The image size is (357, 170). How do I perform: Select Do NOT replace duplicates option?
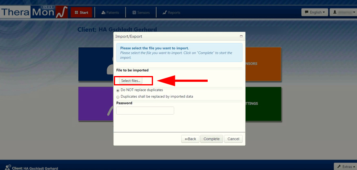[118, 90]
